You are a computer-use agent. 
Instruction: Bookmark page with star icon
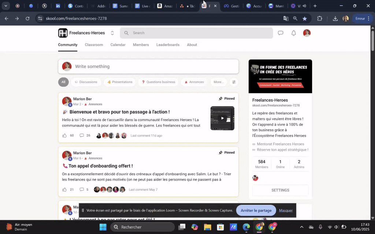point(305,18)
